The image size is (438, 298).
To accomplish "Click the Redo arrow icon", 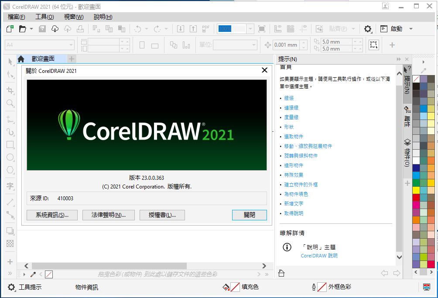I will click(x=157, y=29).
